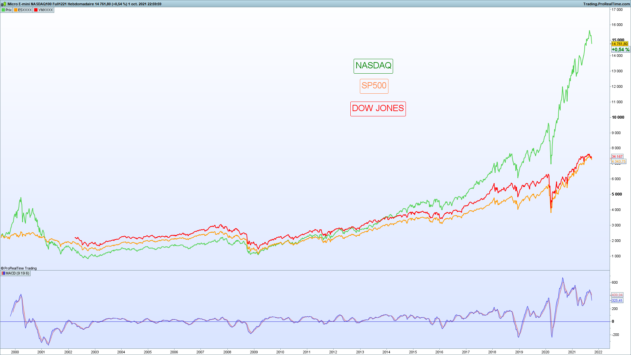Click the +0,54 % change label

(620, 50)
